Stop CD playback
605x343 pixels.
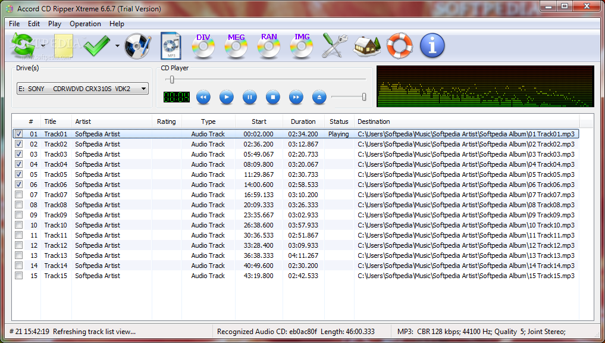pyautogui.click(x=273, y=97)
